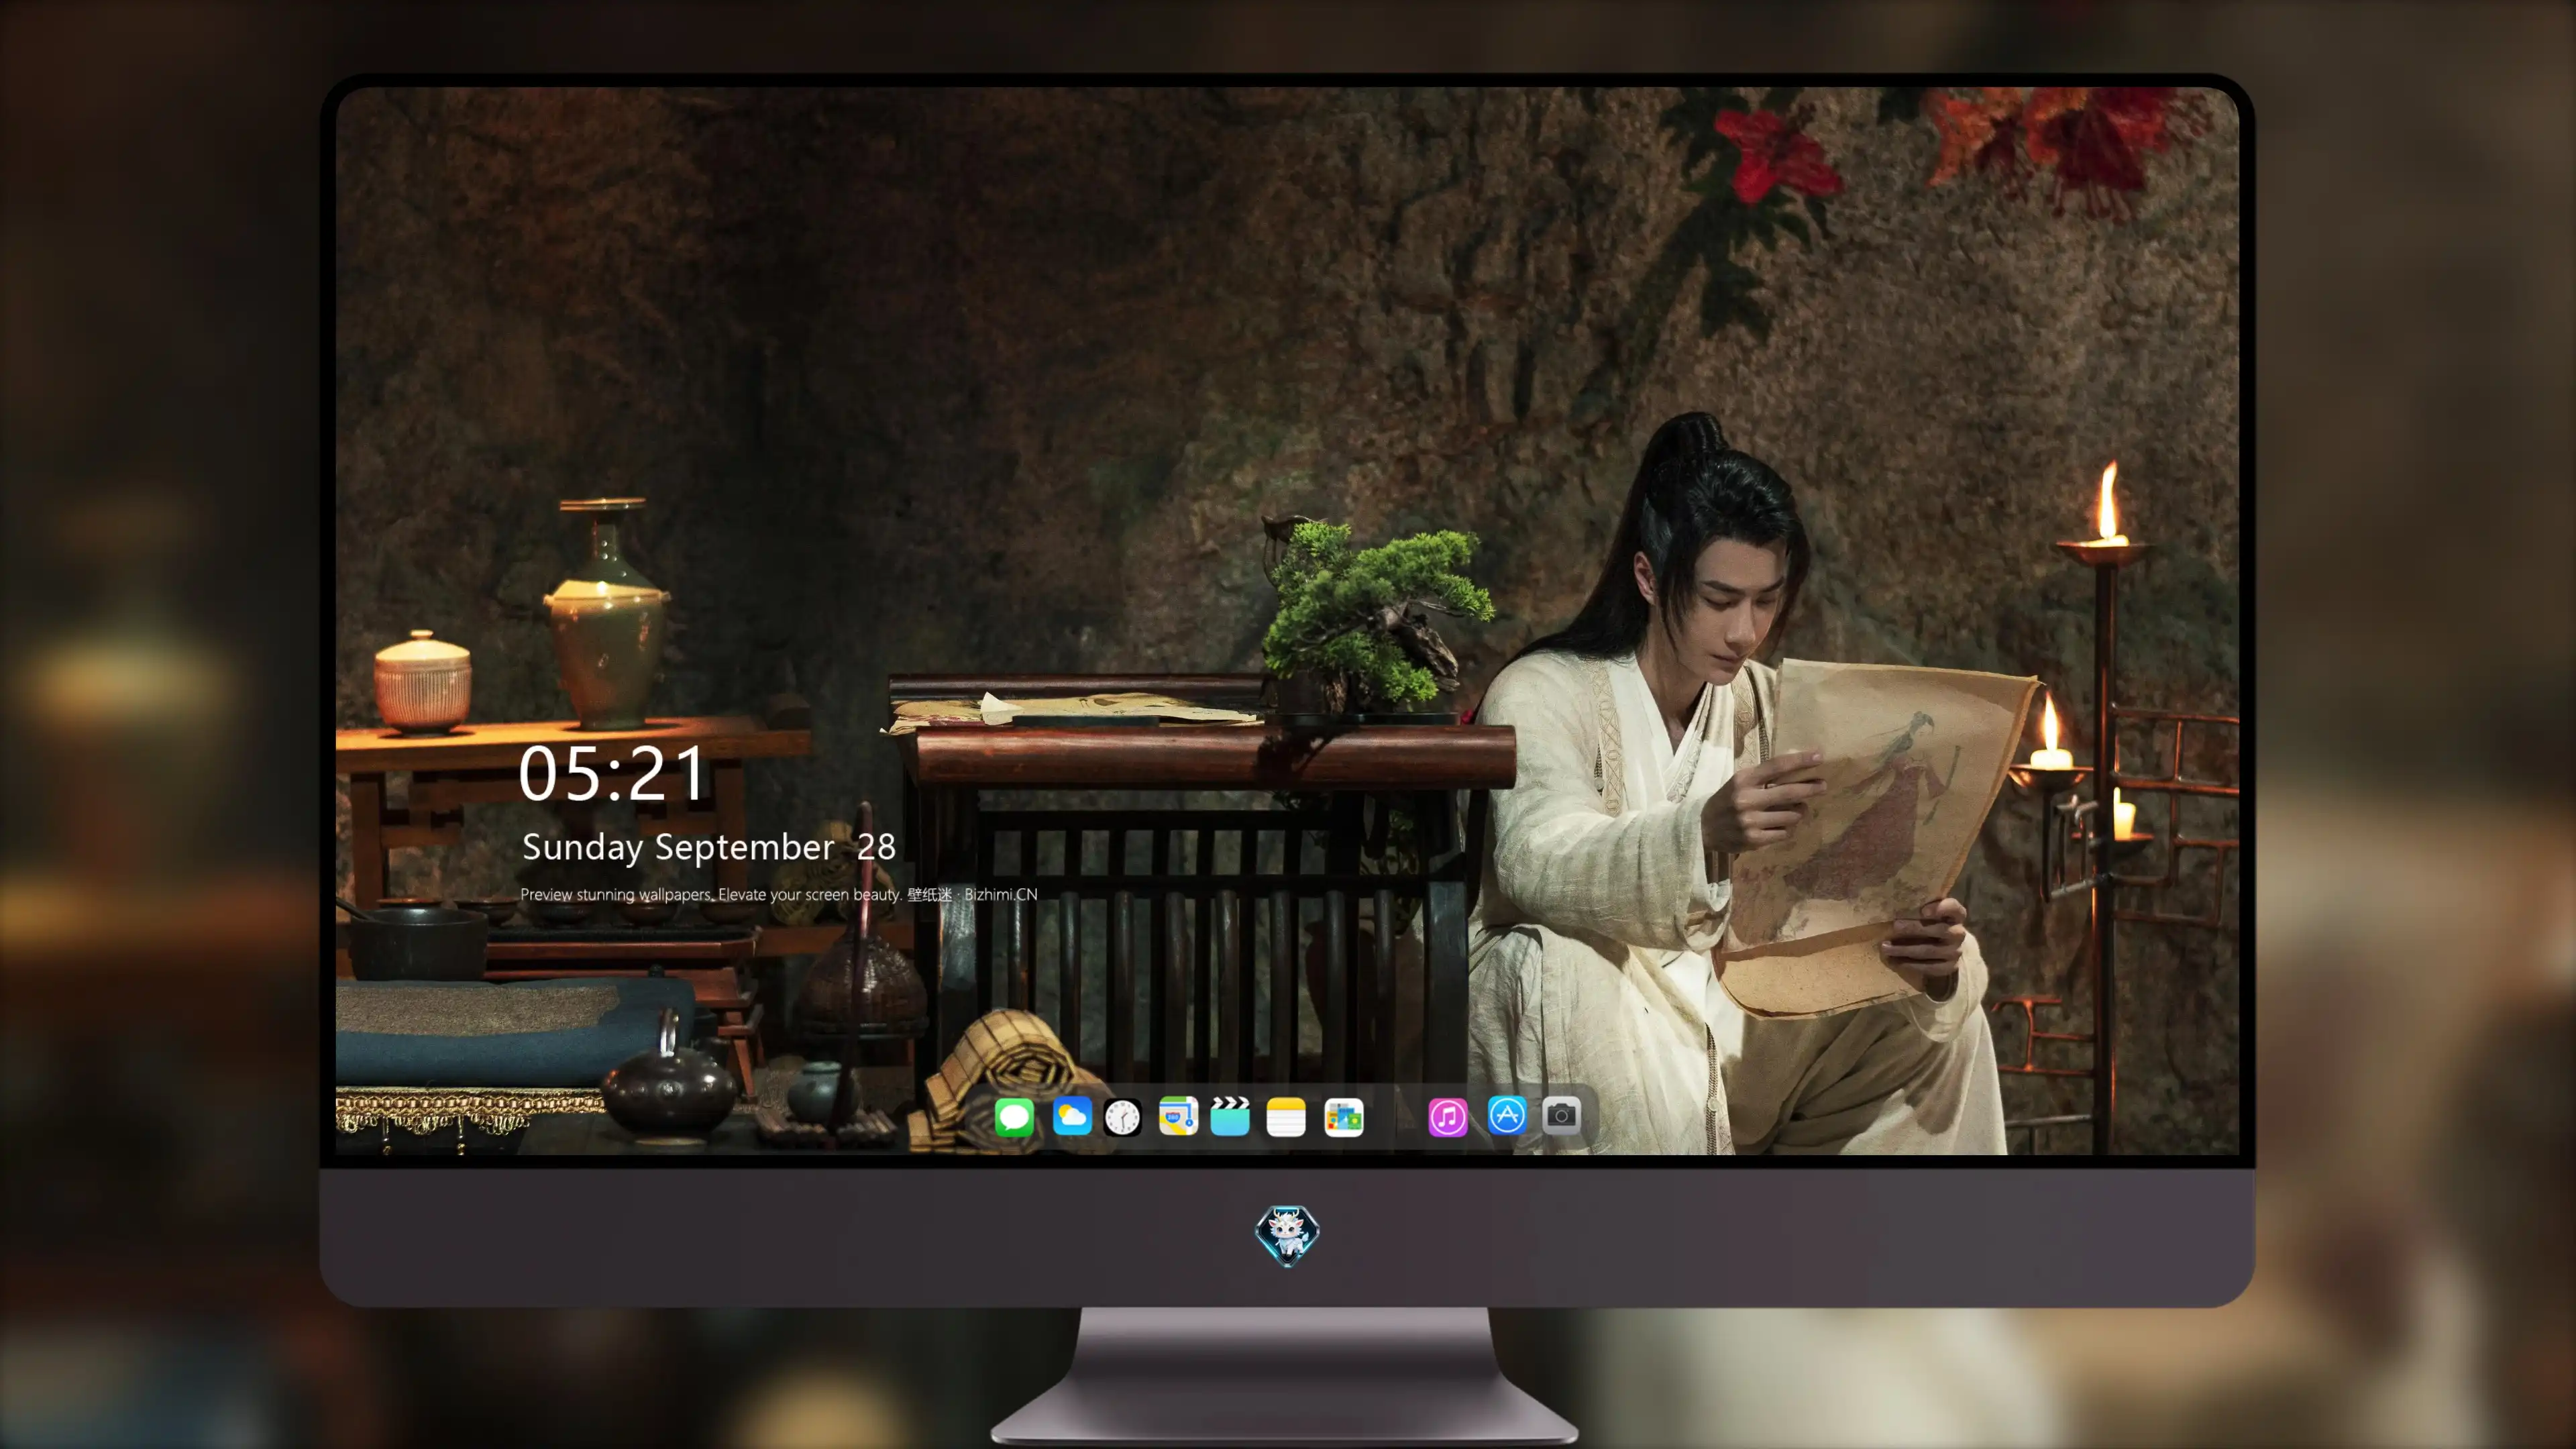Screen dimensions: 2576x1449
Task: Open the Camera app in the dock
Action: tap(1561, 1115)
